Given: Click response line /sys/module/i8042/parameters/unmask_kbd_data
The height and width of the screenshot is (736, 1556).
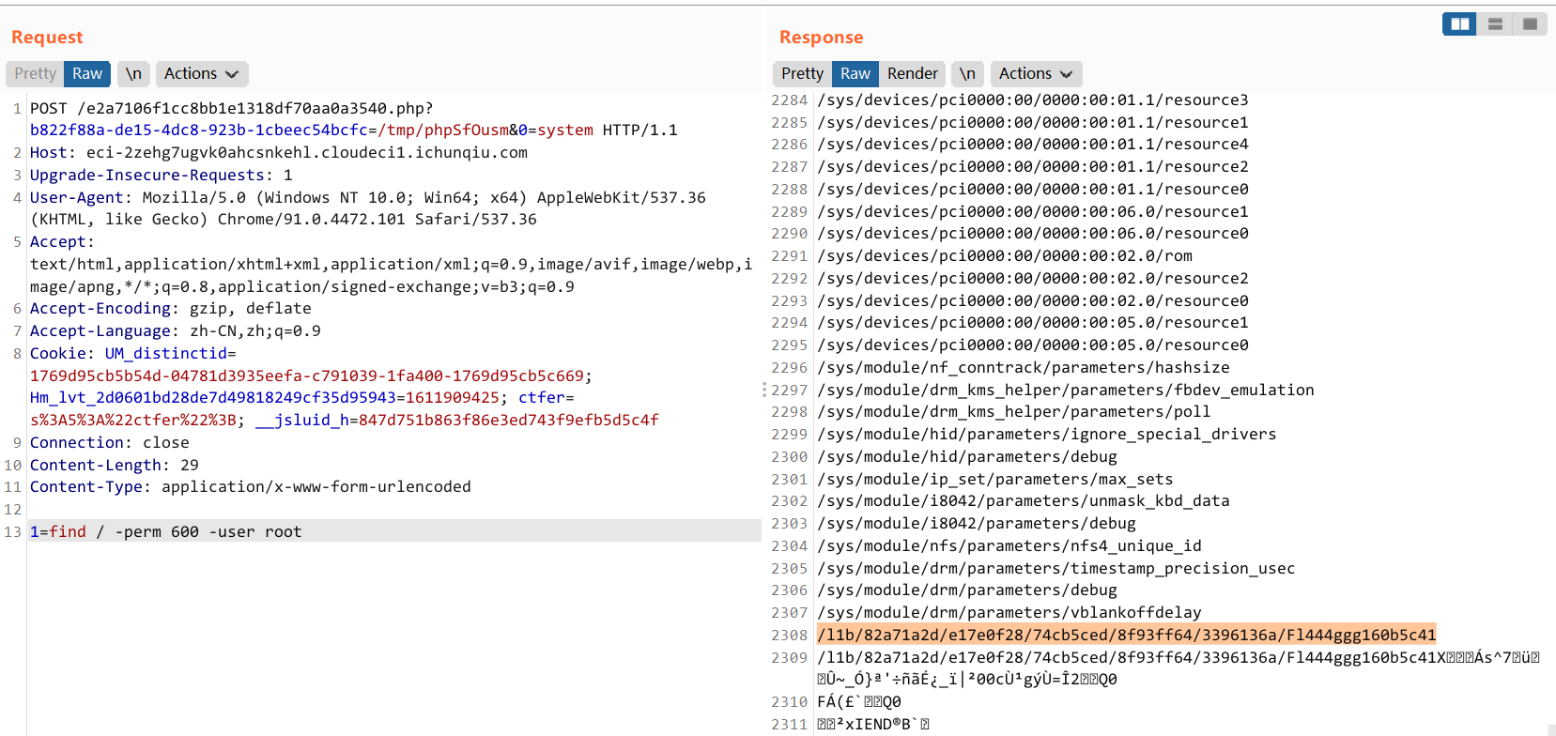Looking at the screenshot, I should (x=1024, y=500).
